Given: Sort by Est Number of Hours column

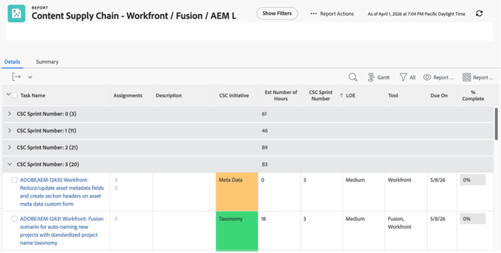Looking at the screenshot, I should 281,95.
